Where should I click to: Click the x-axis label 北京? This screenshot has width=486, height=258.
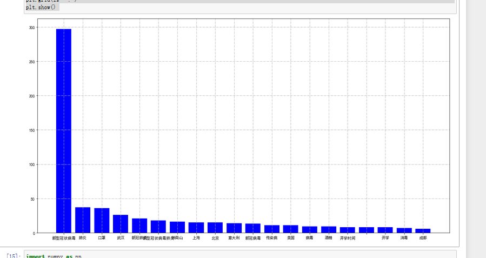click(215, 238)
